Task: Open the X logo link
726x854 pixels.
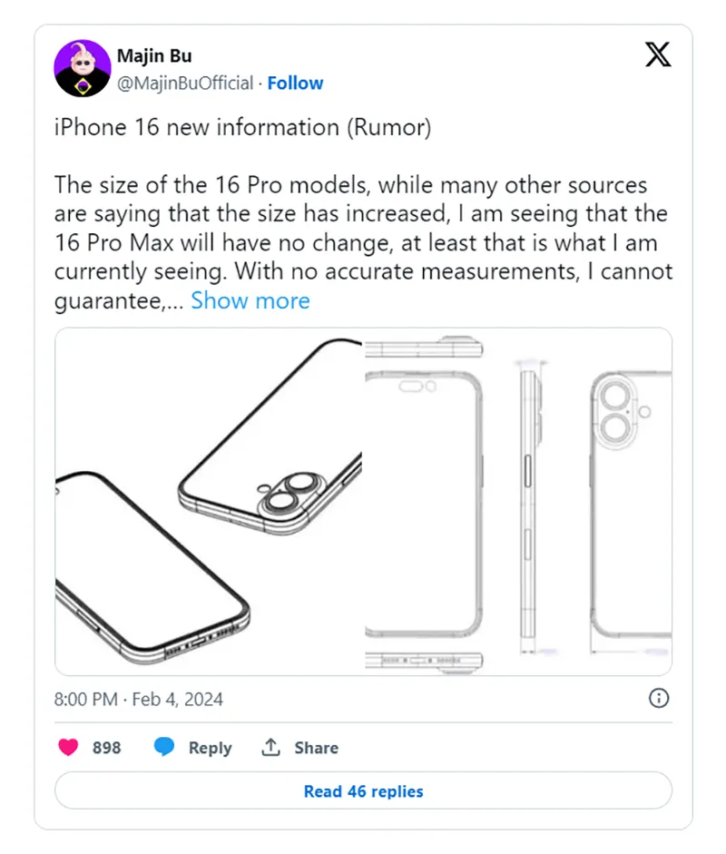Action: 658,56
